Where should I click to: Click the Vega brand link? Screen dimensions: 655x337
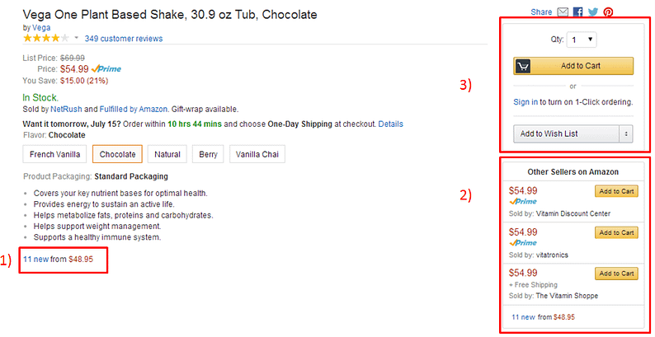pos(41,27)
